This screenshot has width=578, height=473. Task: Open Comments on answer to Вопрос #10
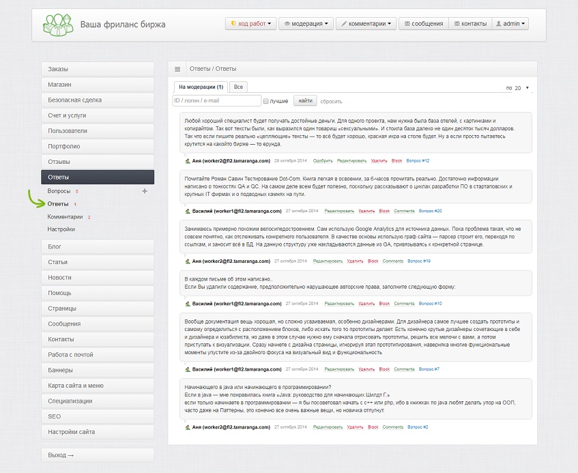pyautogui.click(x=404, y=304)
